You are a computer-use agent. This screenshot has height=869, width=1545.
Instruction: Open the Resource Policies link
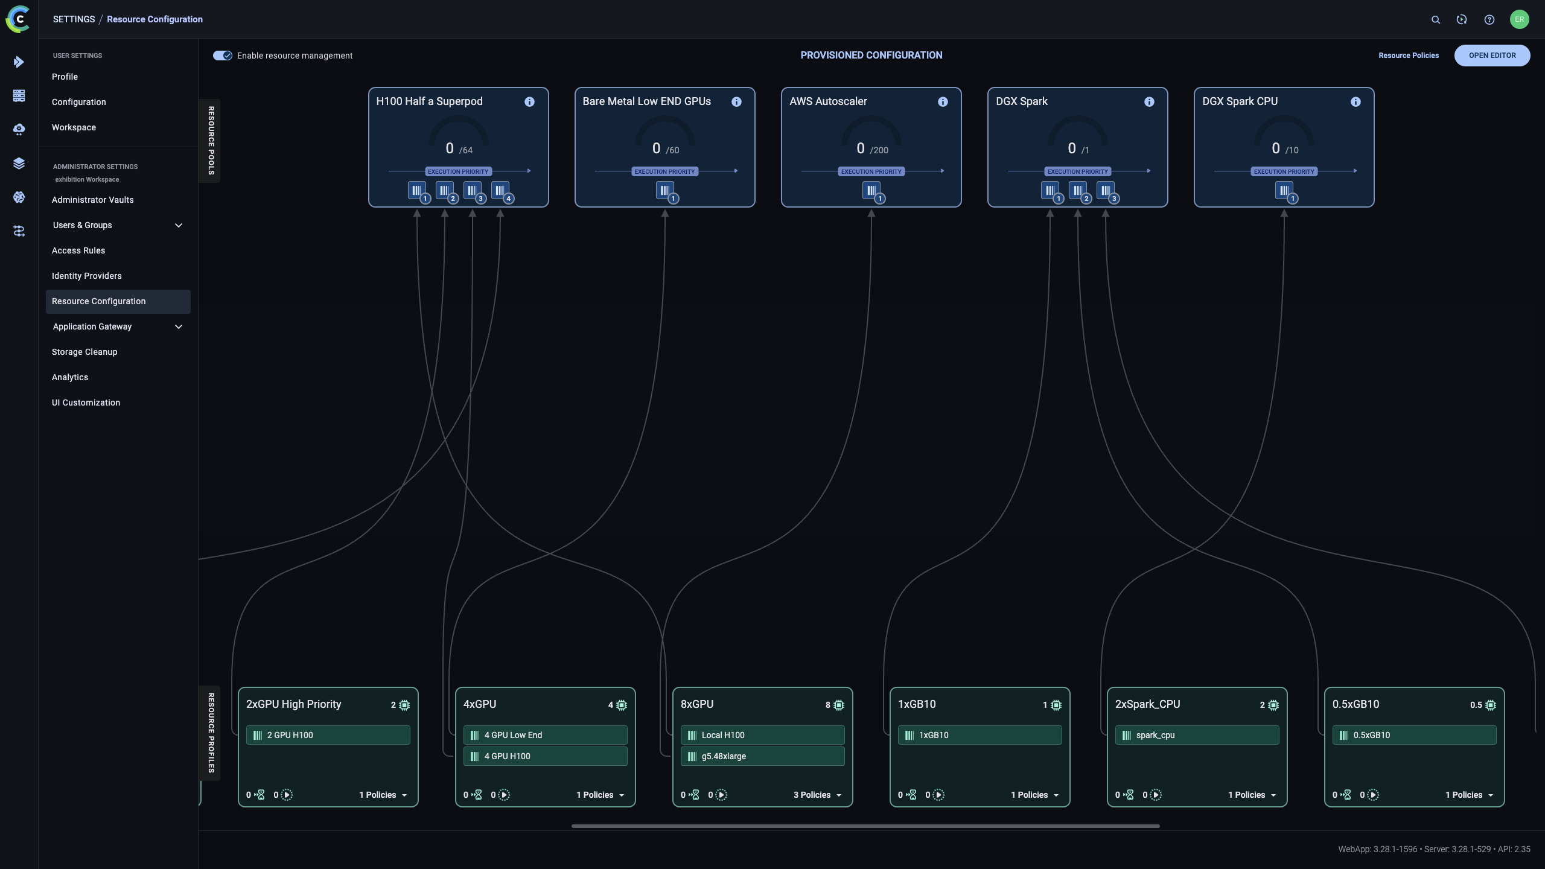[1408, 56]
